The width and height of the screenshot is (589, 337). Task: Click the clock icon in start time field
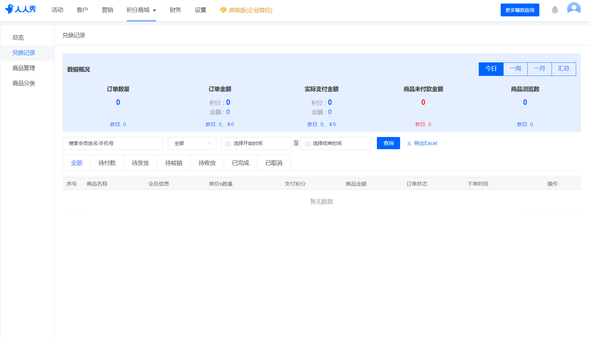coord(228,144)
